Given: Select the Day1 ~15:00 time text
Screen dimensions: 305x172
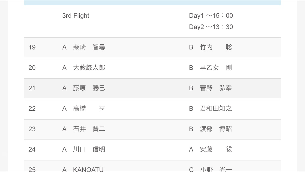Looking at the screenshot, I should click(x=211, y=16).
